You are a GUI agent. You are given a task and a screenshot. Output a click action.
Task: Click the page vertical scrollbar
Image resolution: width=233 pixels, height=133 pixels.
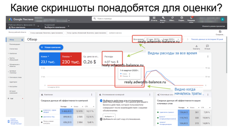pos(226,55)
